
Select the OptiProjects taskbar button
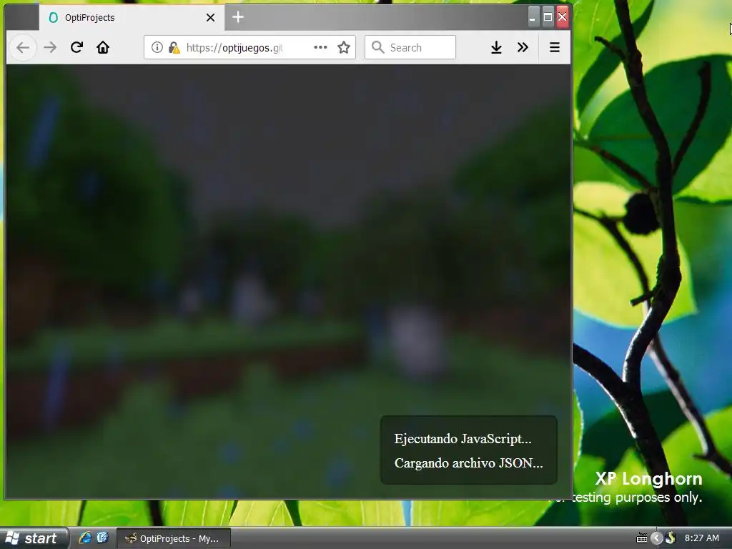point(173,538)
